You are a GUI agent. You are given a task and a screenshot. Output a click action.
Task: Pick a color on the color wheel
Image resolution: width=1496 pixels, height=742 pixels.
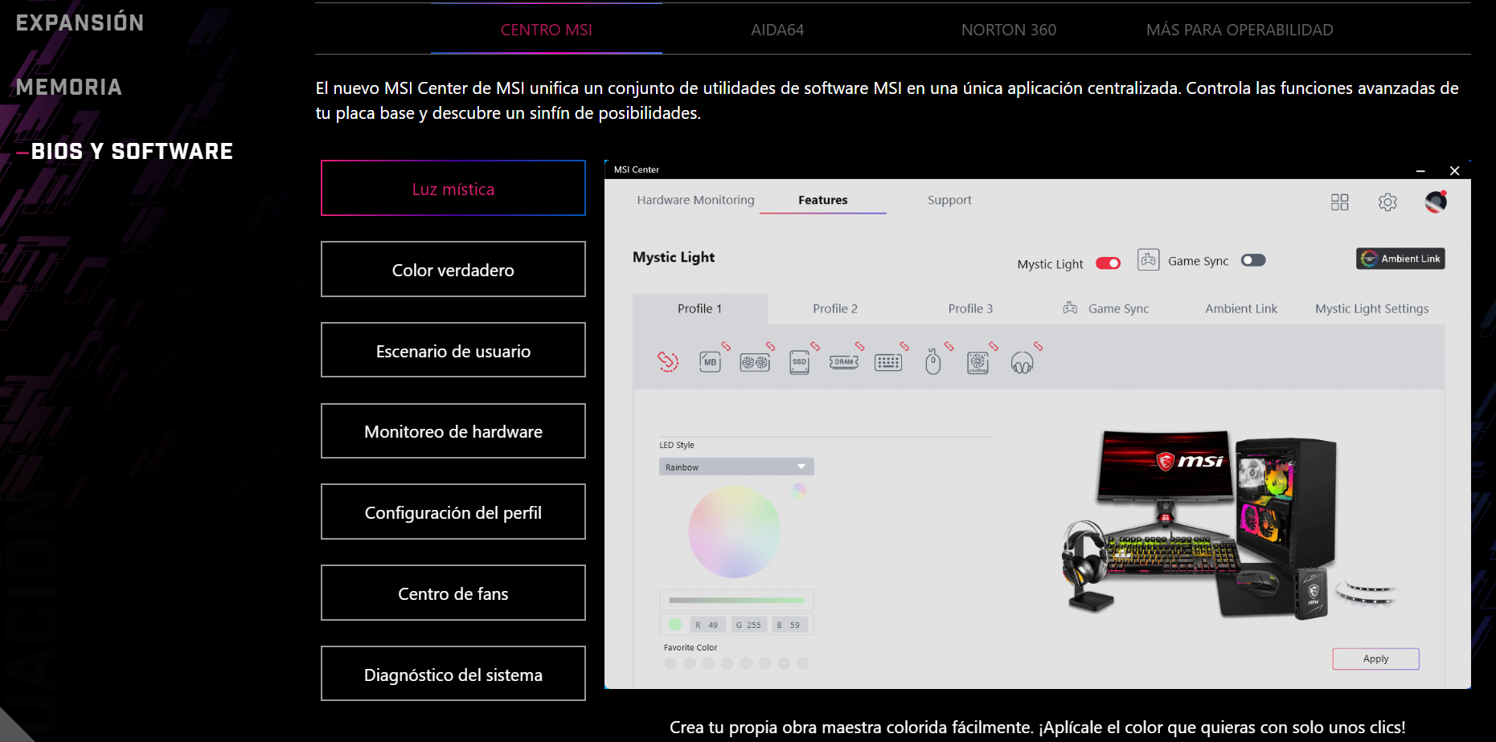735,531
